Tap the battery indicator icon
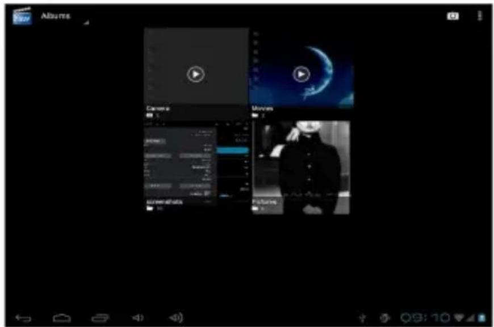This screenshot has height=327, width=494. tap(482, 318)
